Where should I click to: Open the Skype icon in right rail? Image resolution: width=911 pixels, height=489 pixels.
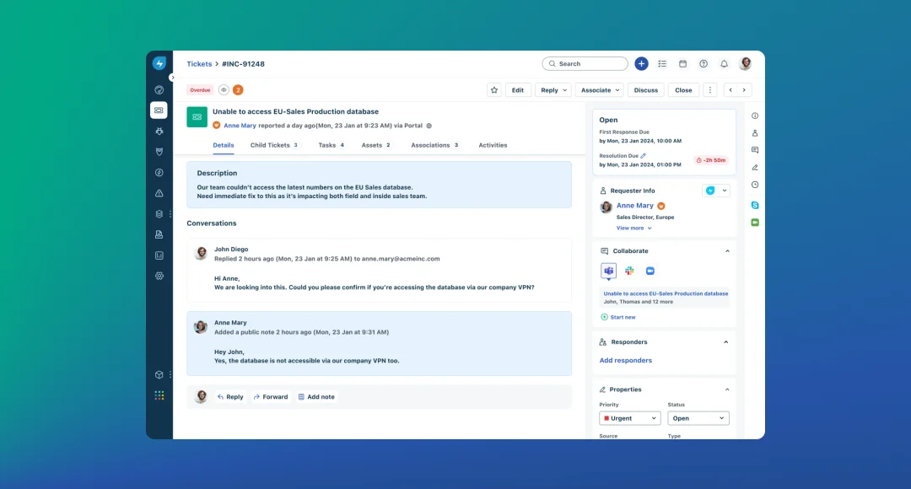point(755,205)
